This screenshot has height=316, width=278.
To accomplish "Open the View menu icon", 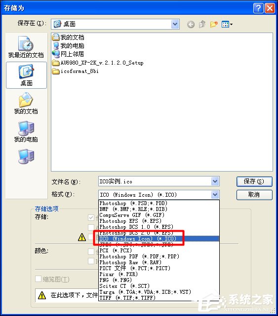I will 227,24.
